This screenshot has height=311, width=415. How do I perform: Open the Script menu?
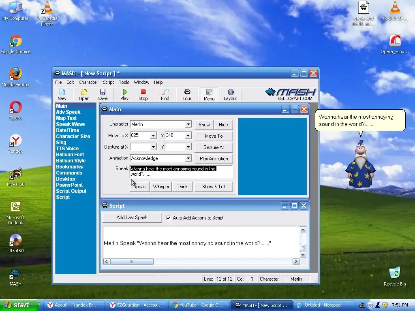coord(108,82)
